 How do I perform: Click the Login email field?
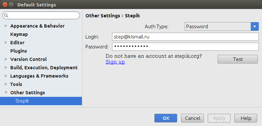[185, 37]
